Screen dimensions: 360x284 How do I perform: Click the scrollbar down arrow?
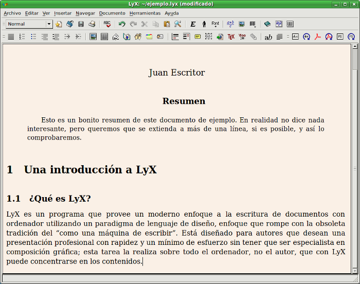point(355,271)
